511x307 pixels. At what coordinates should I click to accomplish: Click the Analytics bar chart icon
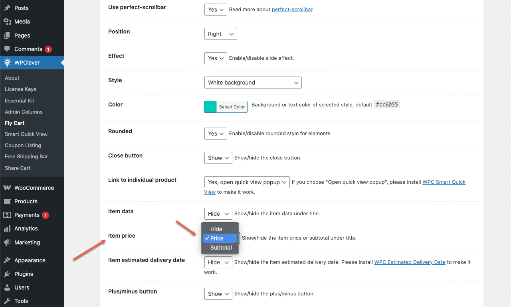7,228
